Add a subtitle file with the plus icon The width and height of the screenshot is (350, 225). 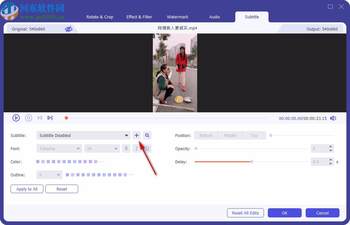point(137,135)
